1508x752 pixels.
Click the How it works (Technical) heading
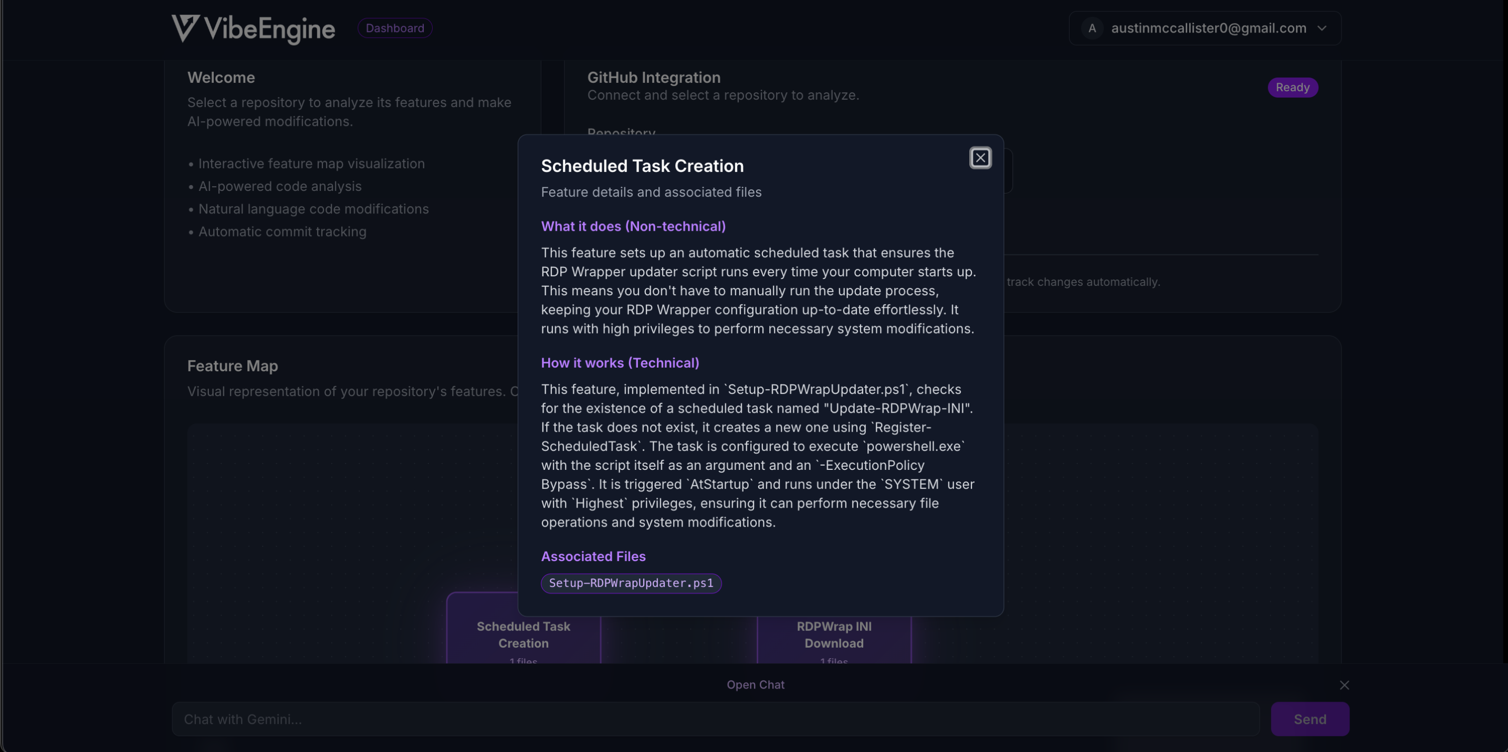(620, 362)
